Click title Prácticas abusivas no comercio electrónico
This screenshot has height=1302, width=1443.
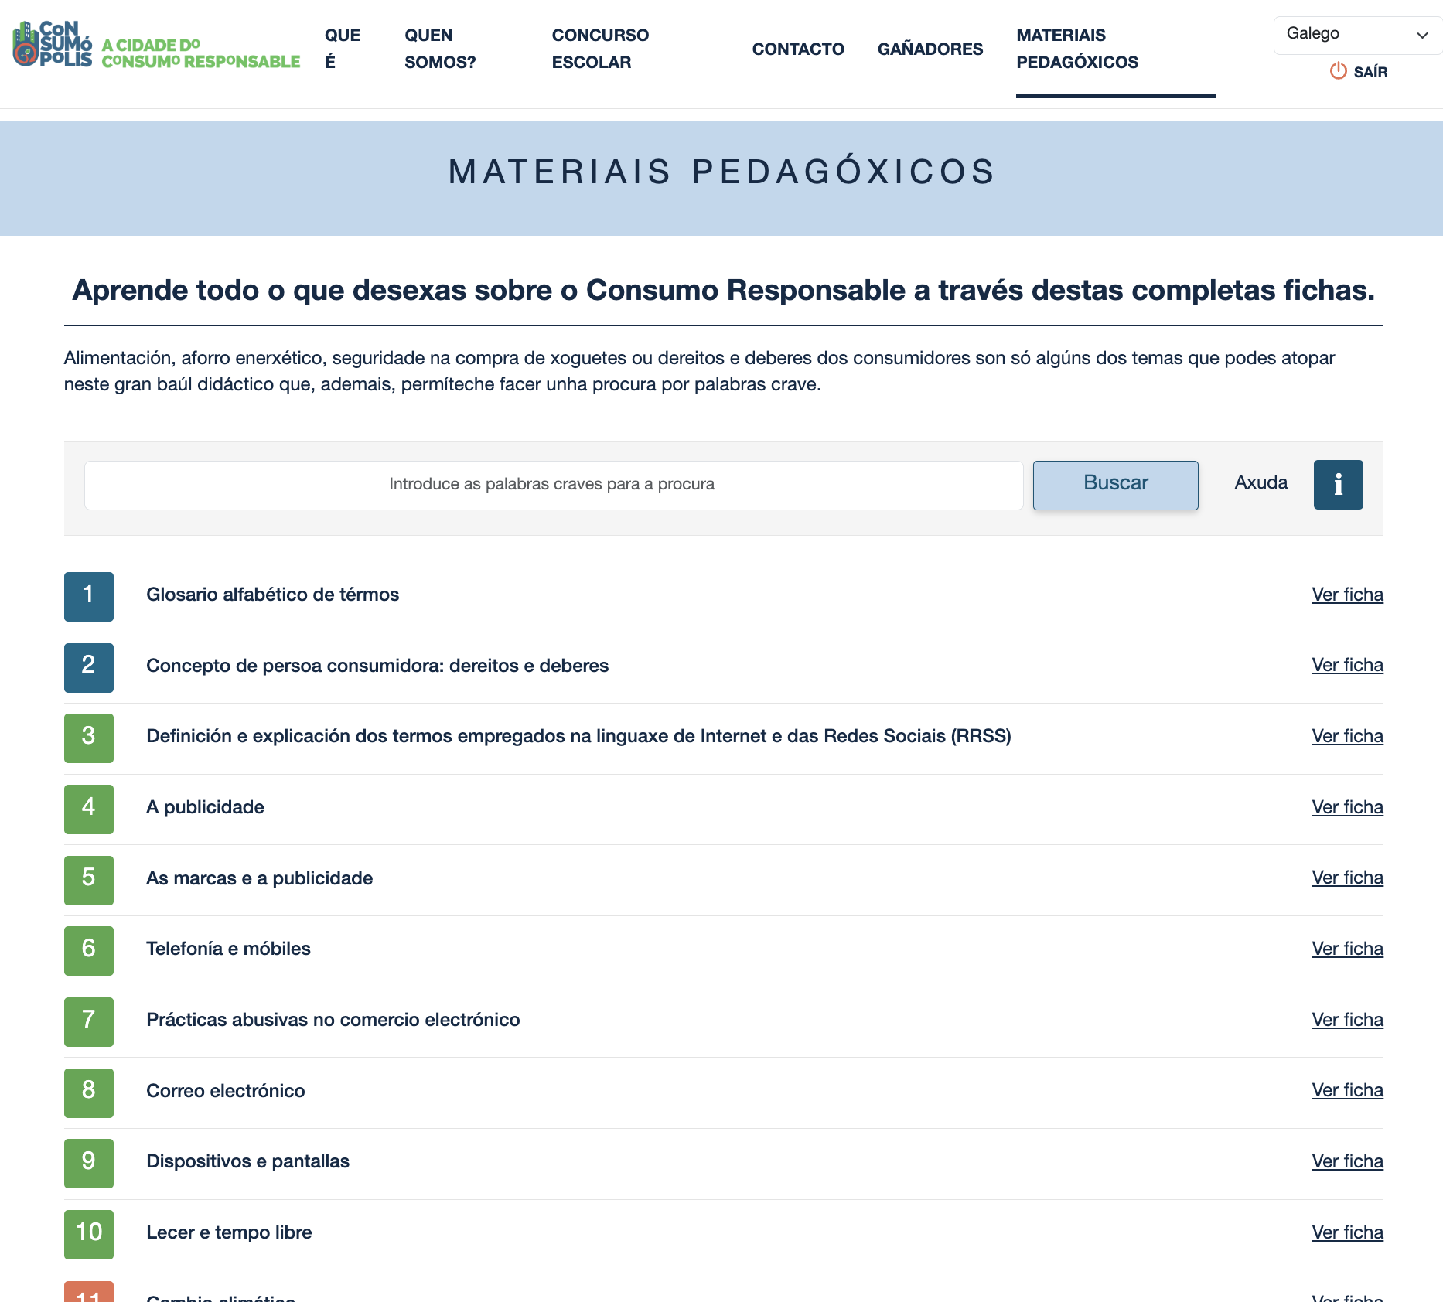(x=333, y=1020)
